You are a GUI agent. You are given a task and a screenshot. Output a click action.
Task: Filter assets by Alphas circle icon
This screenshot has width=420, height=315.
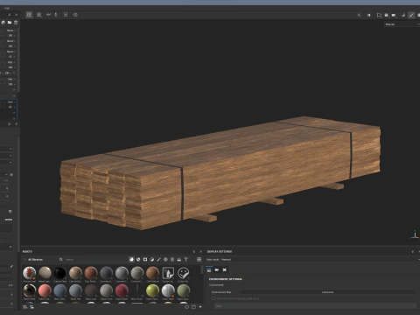(165, 259)
